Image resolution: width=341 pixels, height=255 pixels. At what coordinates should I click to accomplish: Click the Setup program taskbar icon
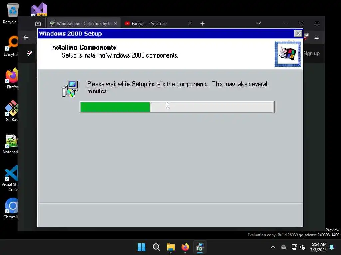click(x=200, y=247)
